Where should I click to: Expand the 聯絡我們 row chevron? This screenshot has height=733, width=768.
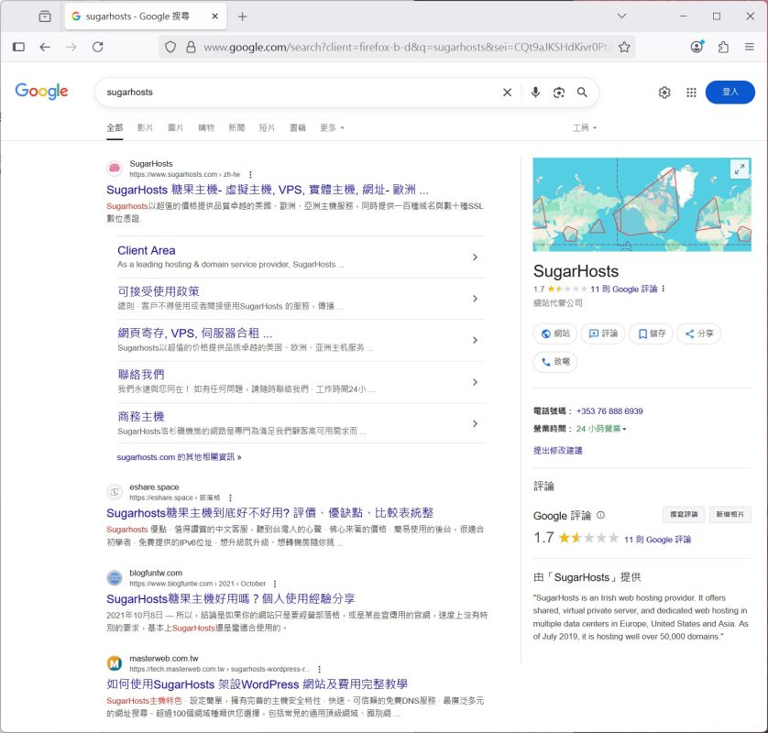point(475,382)
